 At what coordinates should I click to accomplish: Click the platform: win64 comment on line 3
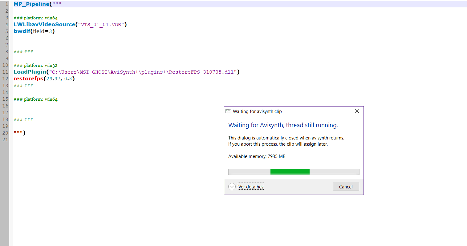coord(35,18)
